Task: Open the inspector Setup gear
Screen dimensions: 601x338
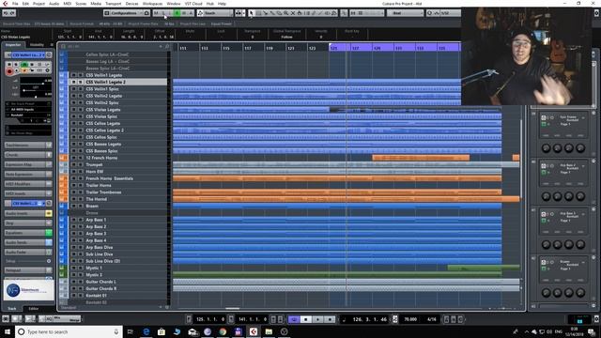Action: [x=49, y=261]
